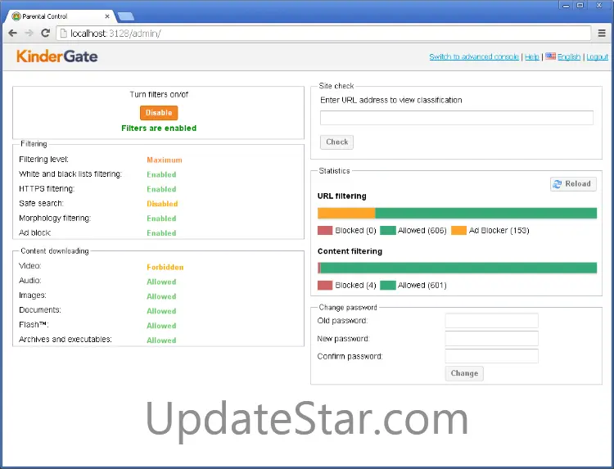Click the Change password button
Screen dimensions: 614x469
point(464,373)
